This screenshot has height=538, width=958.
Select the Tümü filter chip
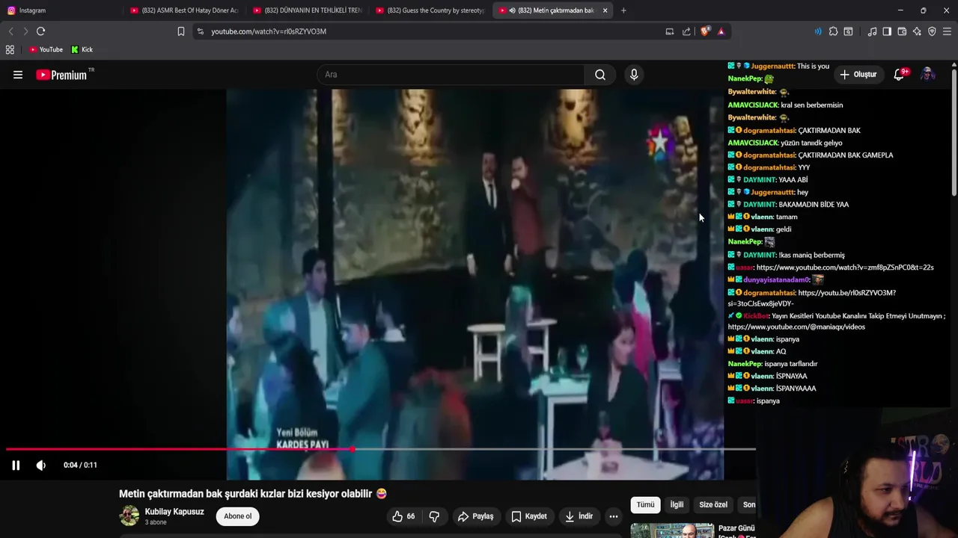[645, 505]
